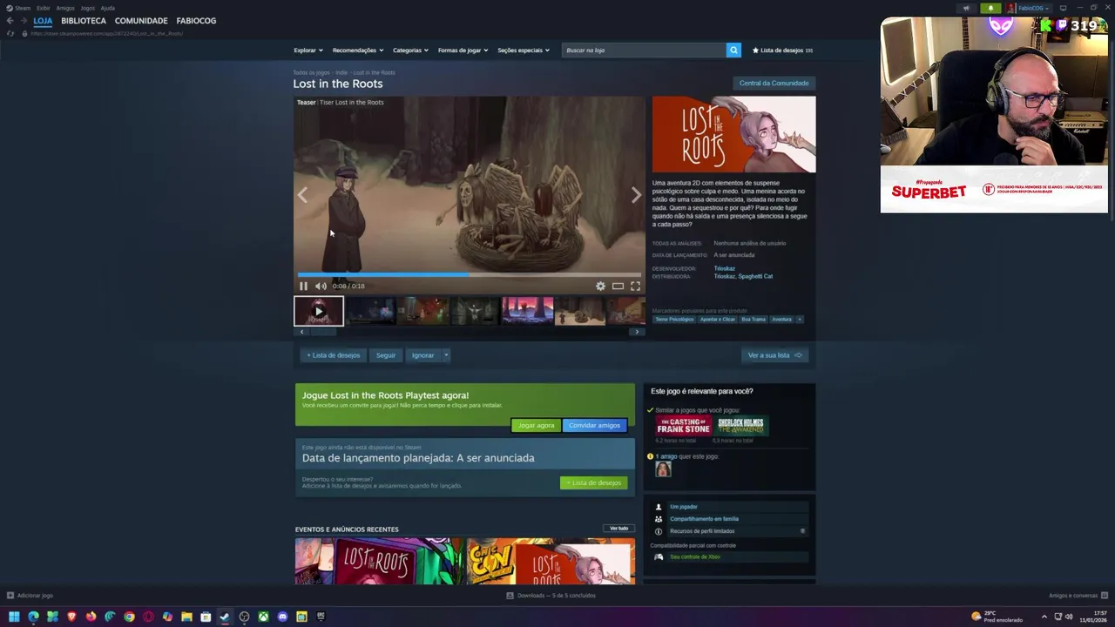Screen dimensions: 1115x627
Task: Open the FABIOCOG profile tab
Action: click(196, 20)
